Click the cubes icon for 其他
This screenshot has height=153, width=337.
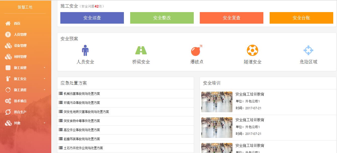tap(8, 123)
